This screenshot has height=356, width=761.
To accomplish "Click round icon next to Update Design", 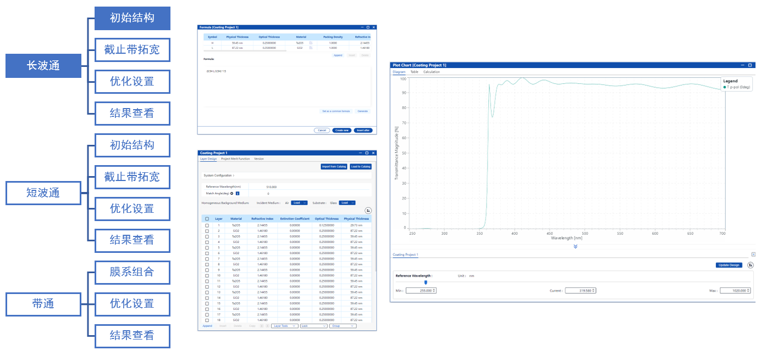I will point(750,265).
